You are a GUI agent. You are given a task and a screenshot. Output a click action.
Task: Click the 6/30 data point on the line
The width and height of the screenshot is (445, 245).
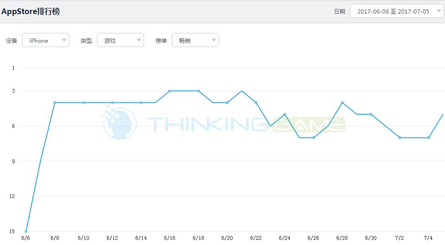(371, 114)
